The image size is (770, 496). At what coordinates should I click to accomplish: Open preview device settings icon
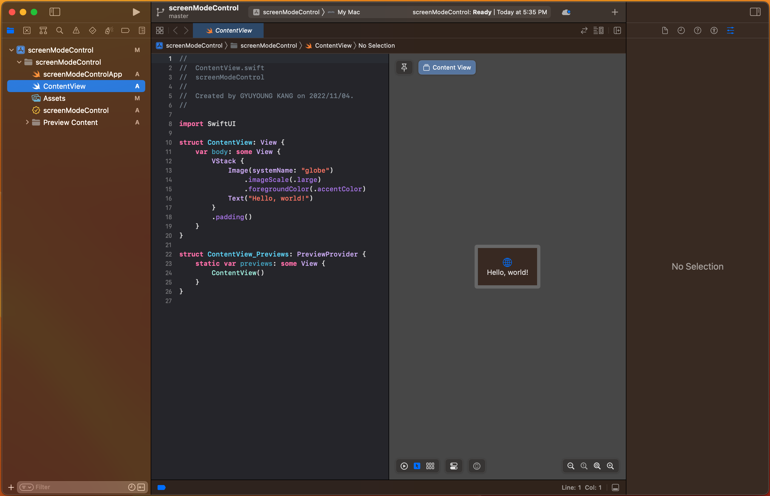454,466
